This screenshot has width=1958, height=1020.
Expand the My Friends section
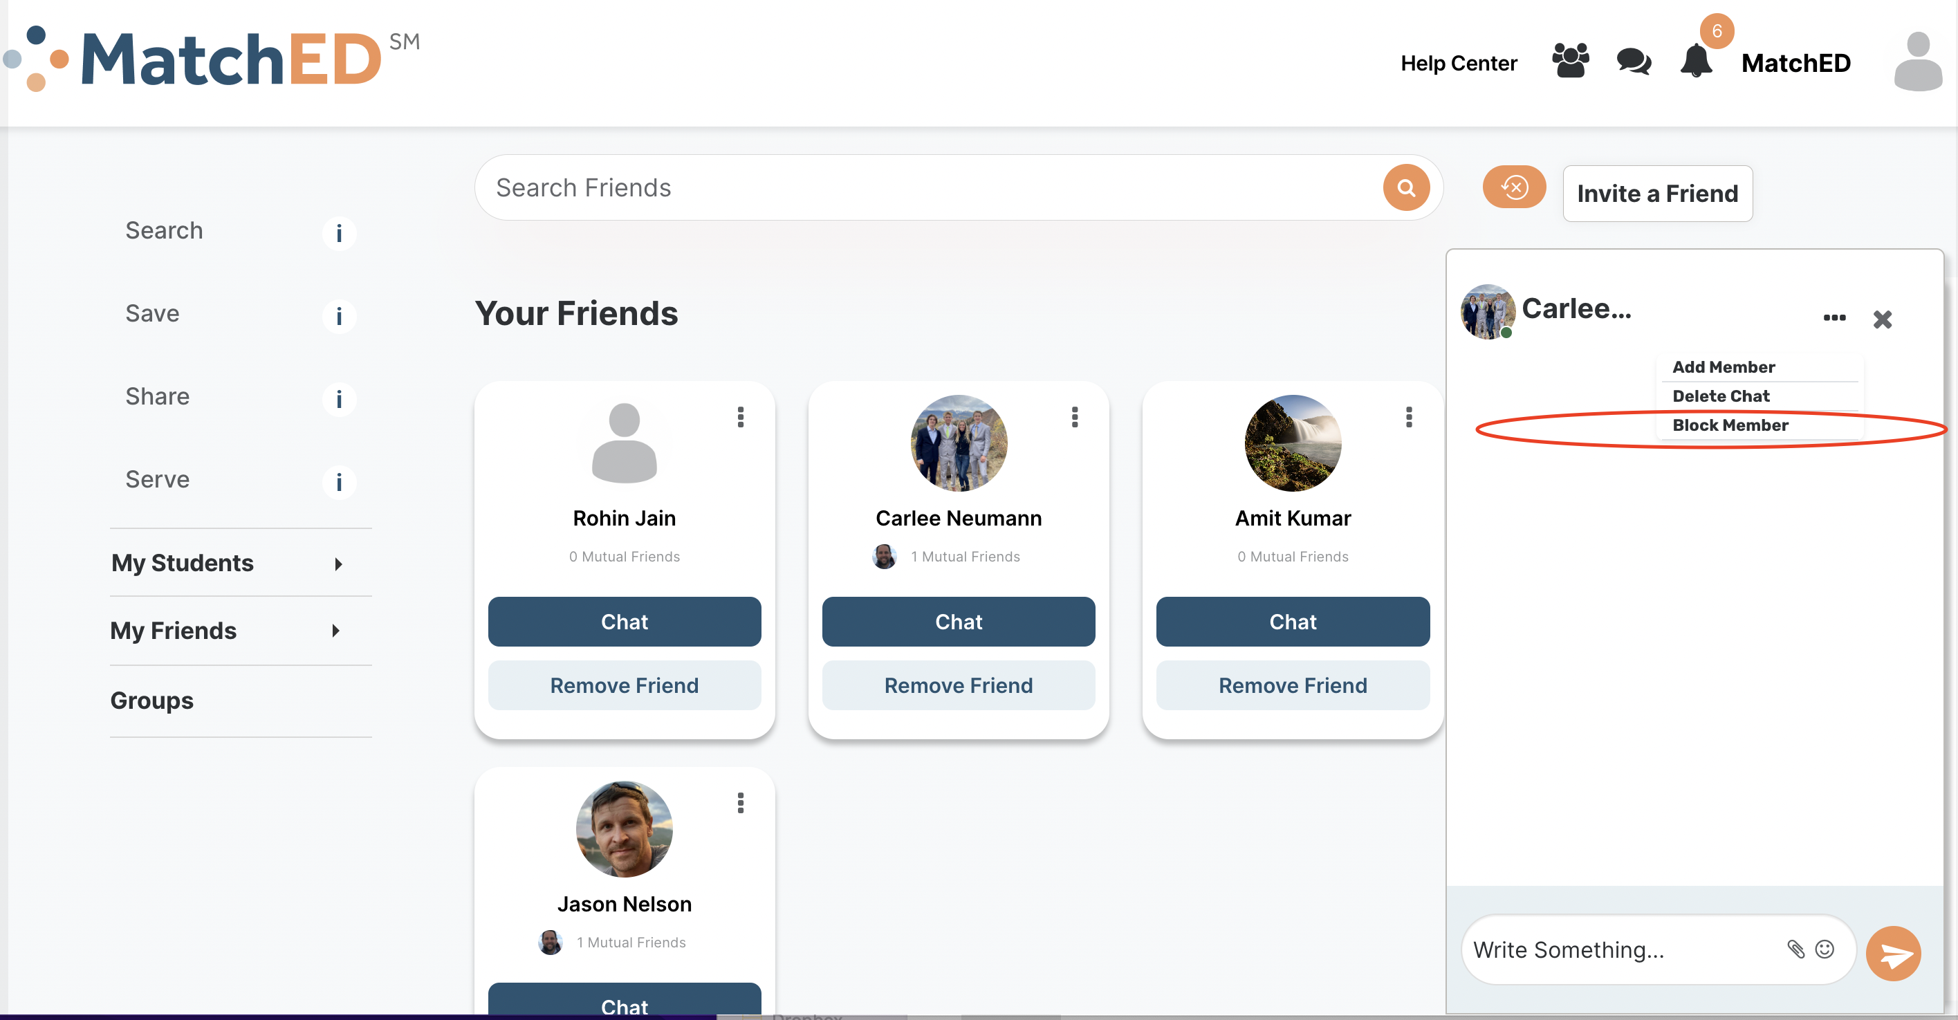tap(335, 631)
